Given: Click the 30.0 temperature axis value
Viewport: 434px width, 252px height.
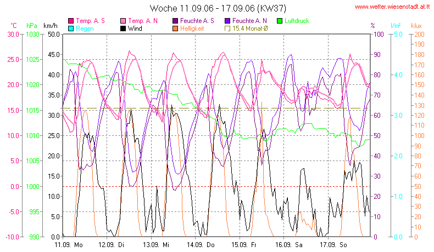Looking at the screenshot, I should pos(13,34).
